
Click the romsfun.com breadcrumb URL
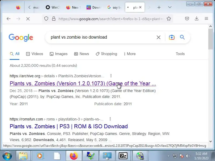click(56, 119)
